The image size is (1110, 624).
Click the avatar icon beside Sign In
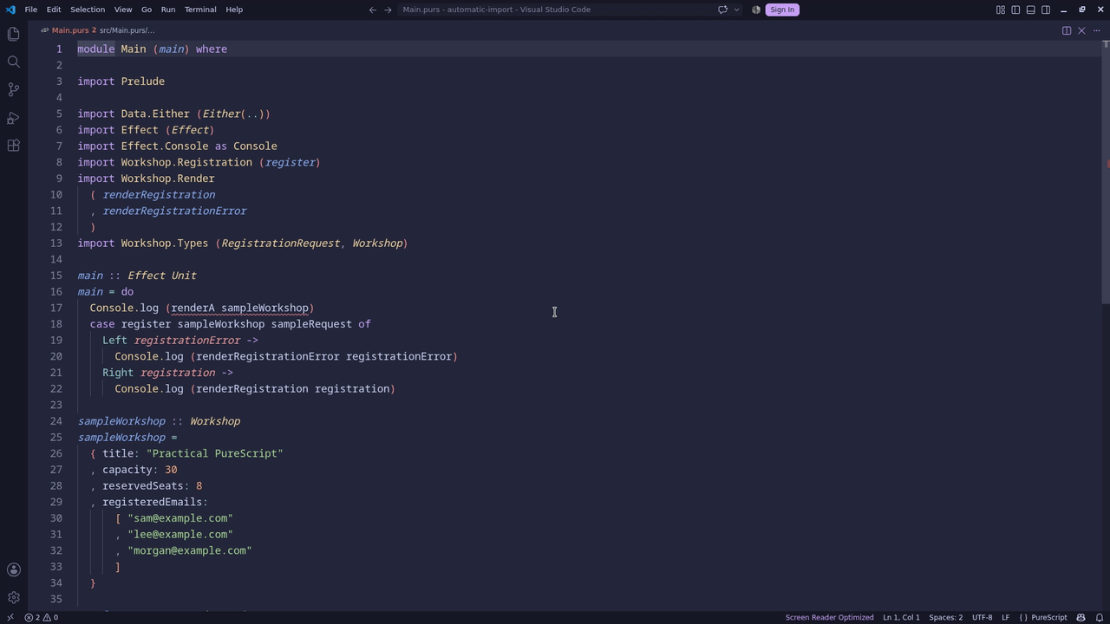pyautogui.click(x=756, y=10)
